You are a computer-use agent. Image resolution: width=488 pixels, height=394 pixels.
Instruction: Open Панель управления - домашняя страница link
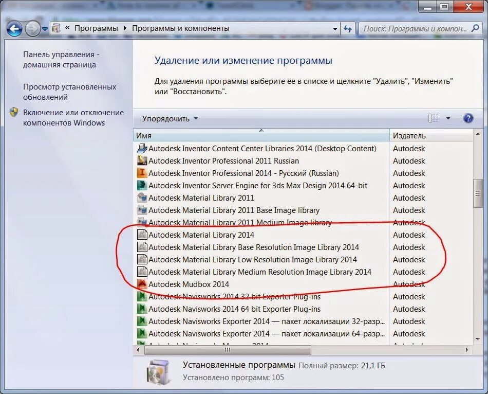point(61,60)
